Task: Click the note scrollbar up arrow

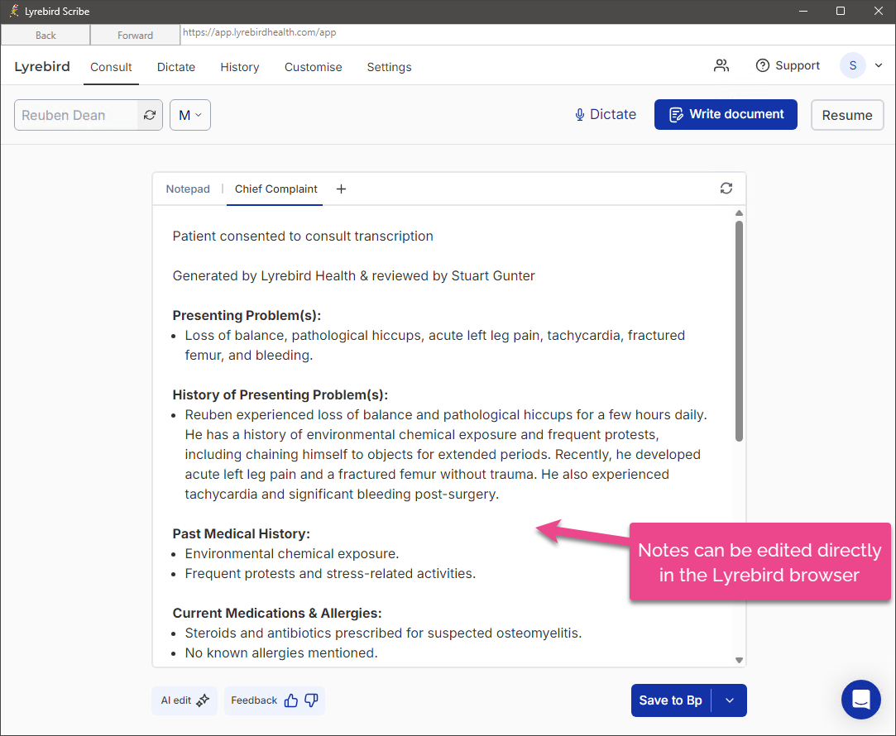Action: click(739, 213)
